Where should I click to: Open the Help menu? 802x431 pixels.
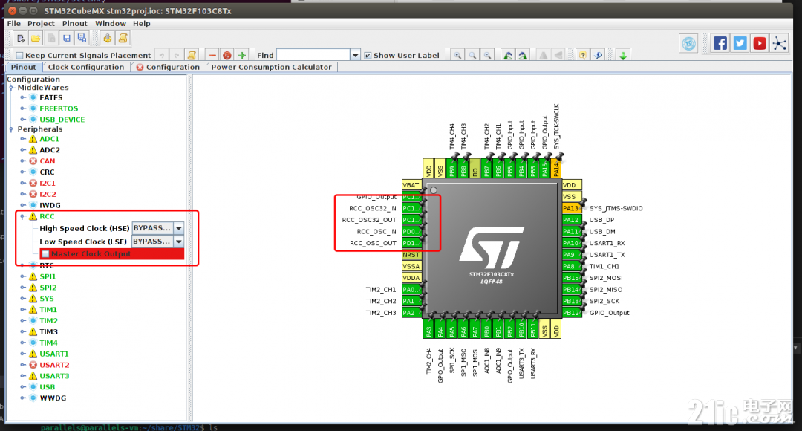(x=142, y=24)
